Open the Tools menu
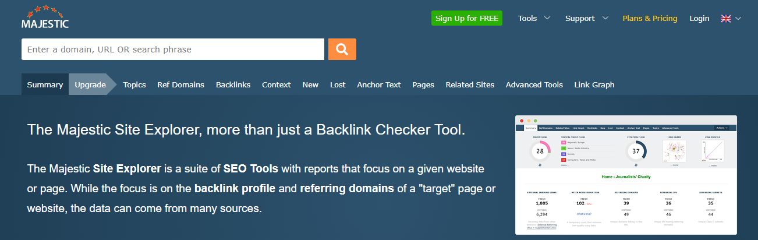 pyautogui.click(x=527, y=18)
